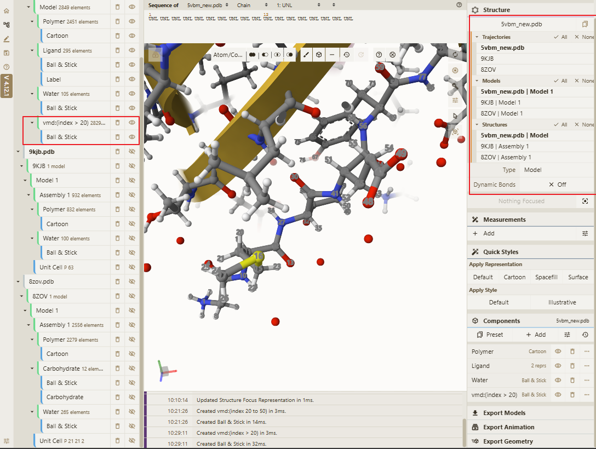
Task: Toggle Water visibility in Components panel
Action: coord(558,380)
